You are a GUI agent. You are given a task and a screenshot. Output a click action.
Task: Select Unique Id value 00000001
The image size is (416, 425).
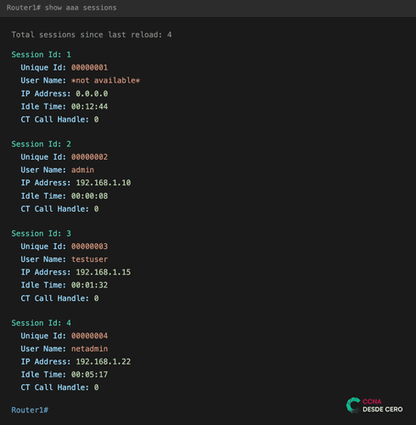coord(89,67)
